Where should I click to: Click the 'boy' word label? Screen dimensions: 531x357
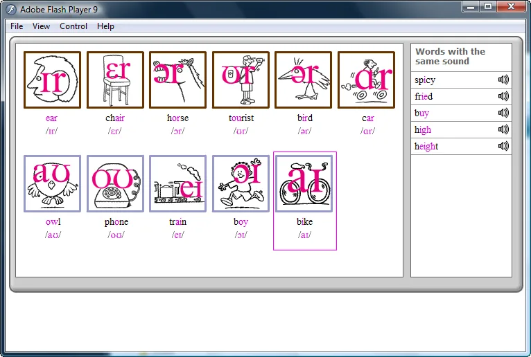[241, 222]
